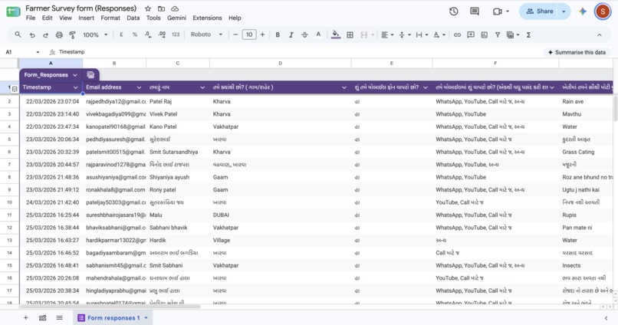This screenshot has width=618, height=325.
Task: Move document using folder icon
Action: click(161, 8)
